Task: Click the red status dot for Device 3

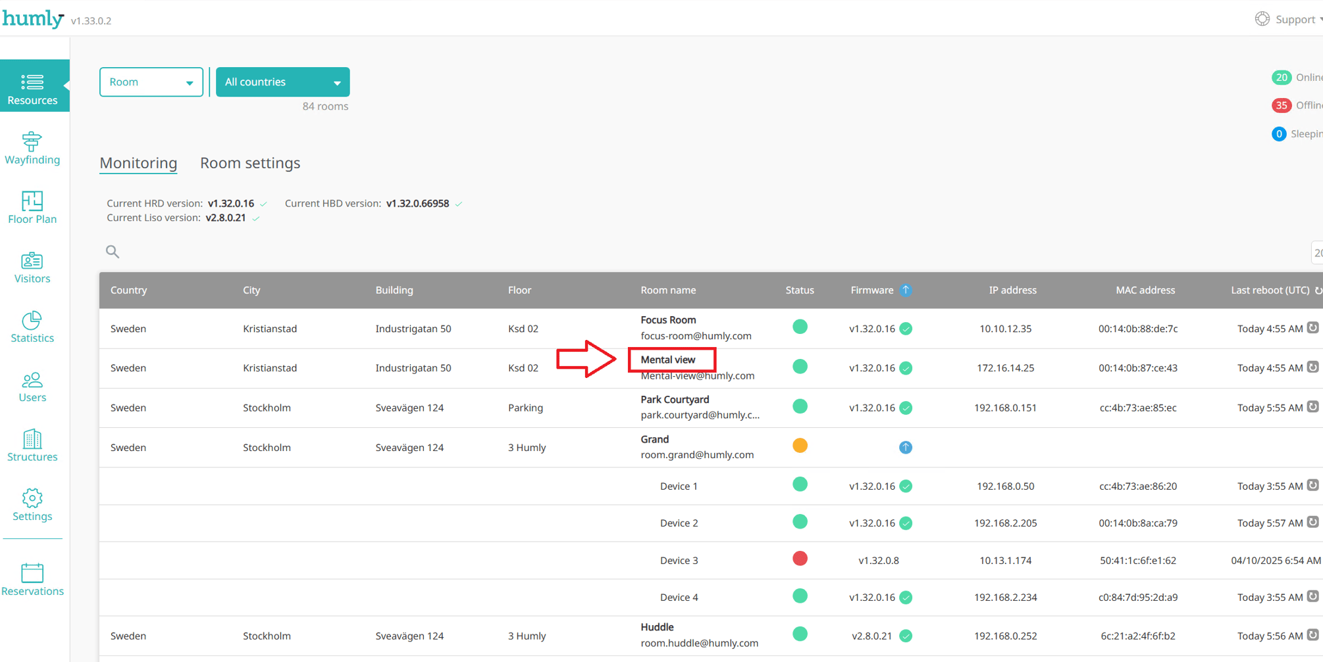Action: pyautogui.click(x=800, y=559)
